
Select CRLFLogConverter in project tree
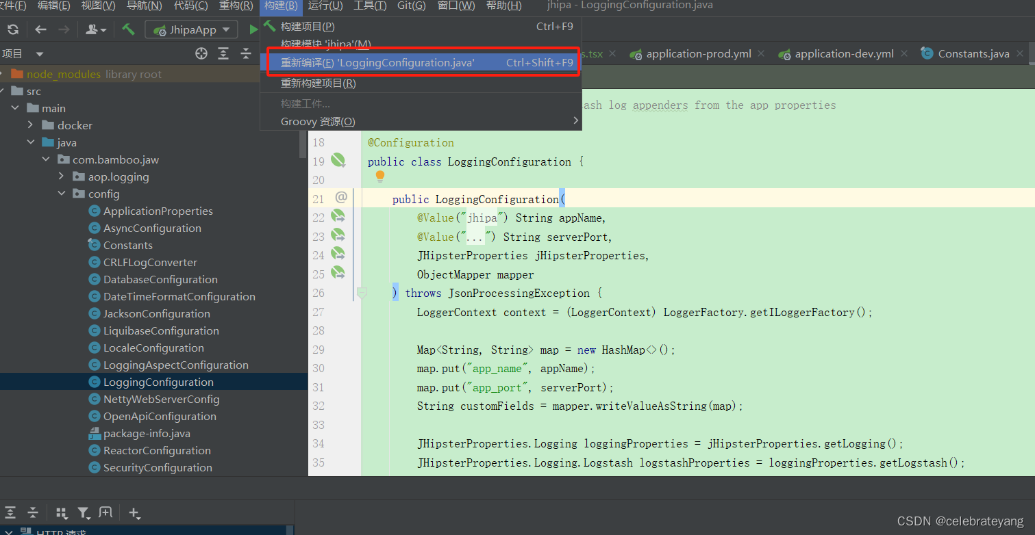click(x=150, y=263)
